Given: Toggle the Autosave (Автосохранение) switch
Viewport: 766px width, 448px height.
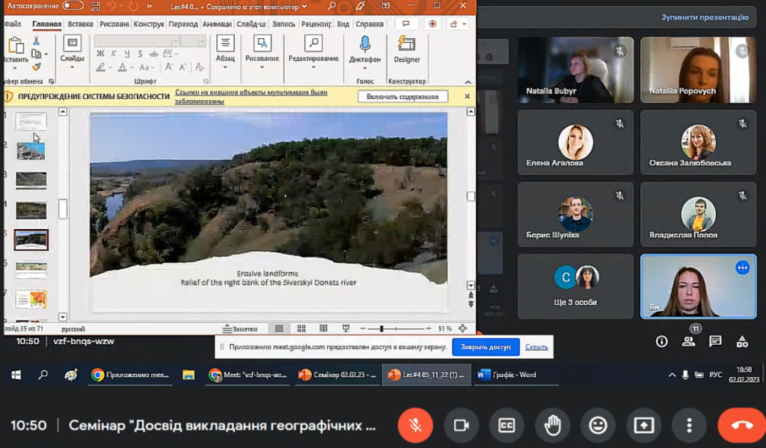Looking at the screenshot, I should click(73, 6).
